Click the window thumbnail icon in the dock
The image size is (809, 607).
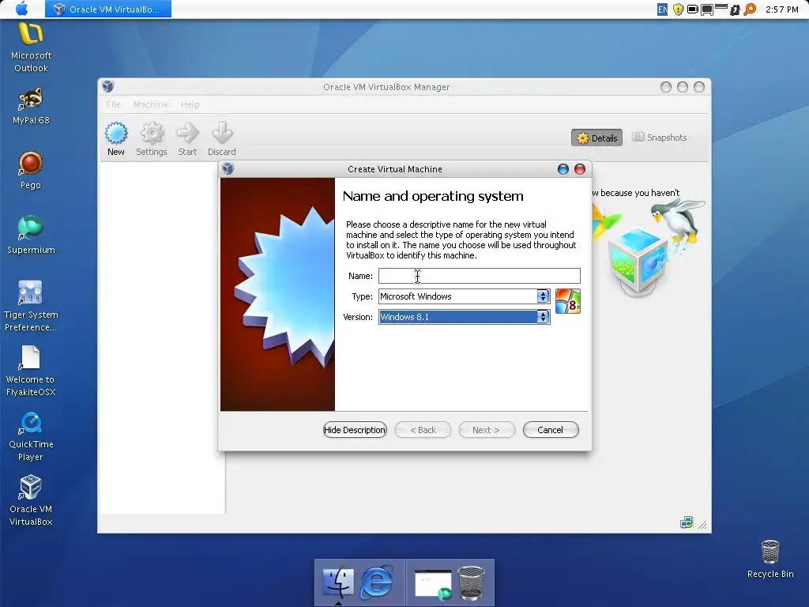(x=434, y=584)
